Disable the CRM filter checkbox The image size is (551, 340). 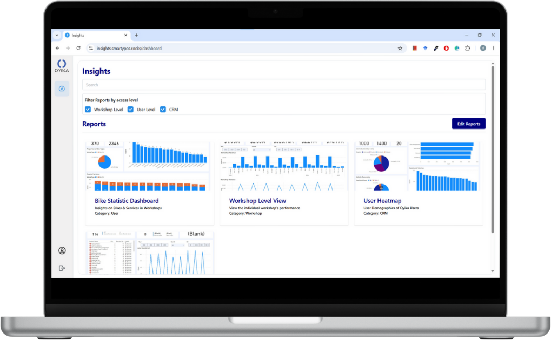pos(163,110)
